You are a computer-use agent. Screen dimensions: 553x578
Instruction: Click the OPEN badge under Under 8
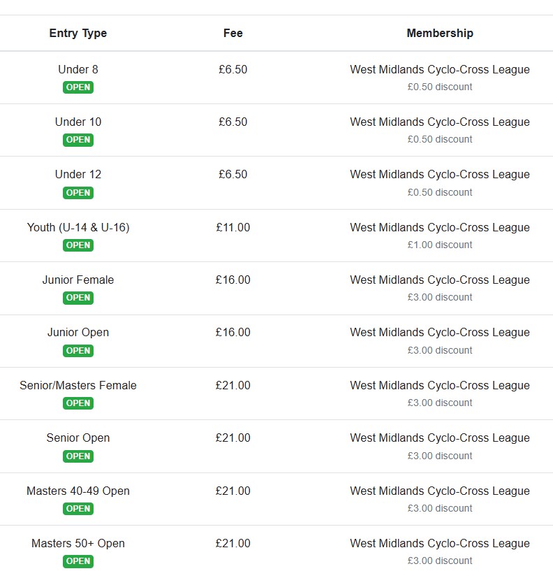78,87
